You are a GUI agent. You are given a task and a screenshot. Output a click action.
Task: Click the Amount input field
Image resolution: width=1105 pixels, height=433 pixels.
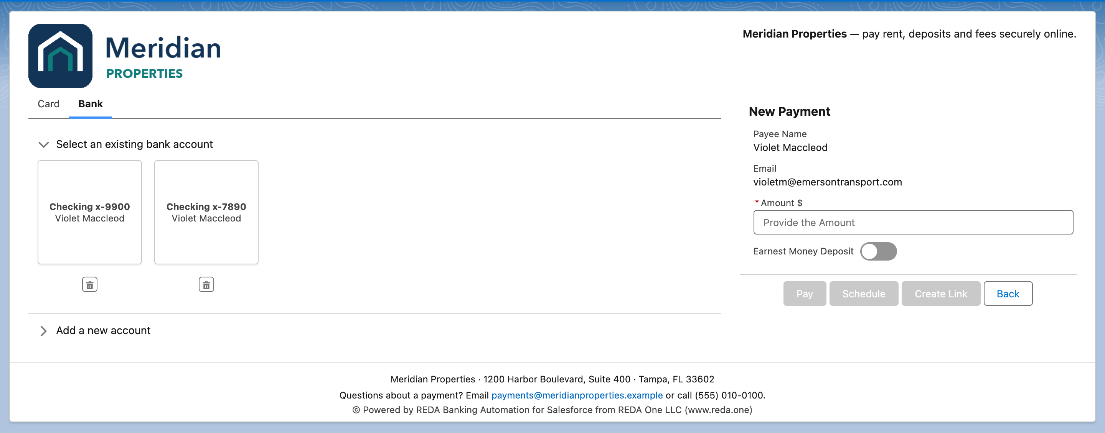(913, 222)
